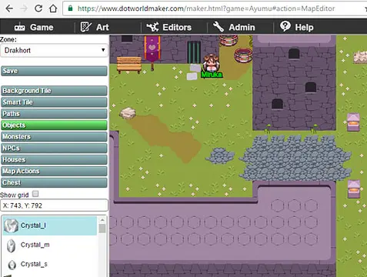Click the boulder at dirt path start

point(128,113)
